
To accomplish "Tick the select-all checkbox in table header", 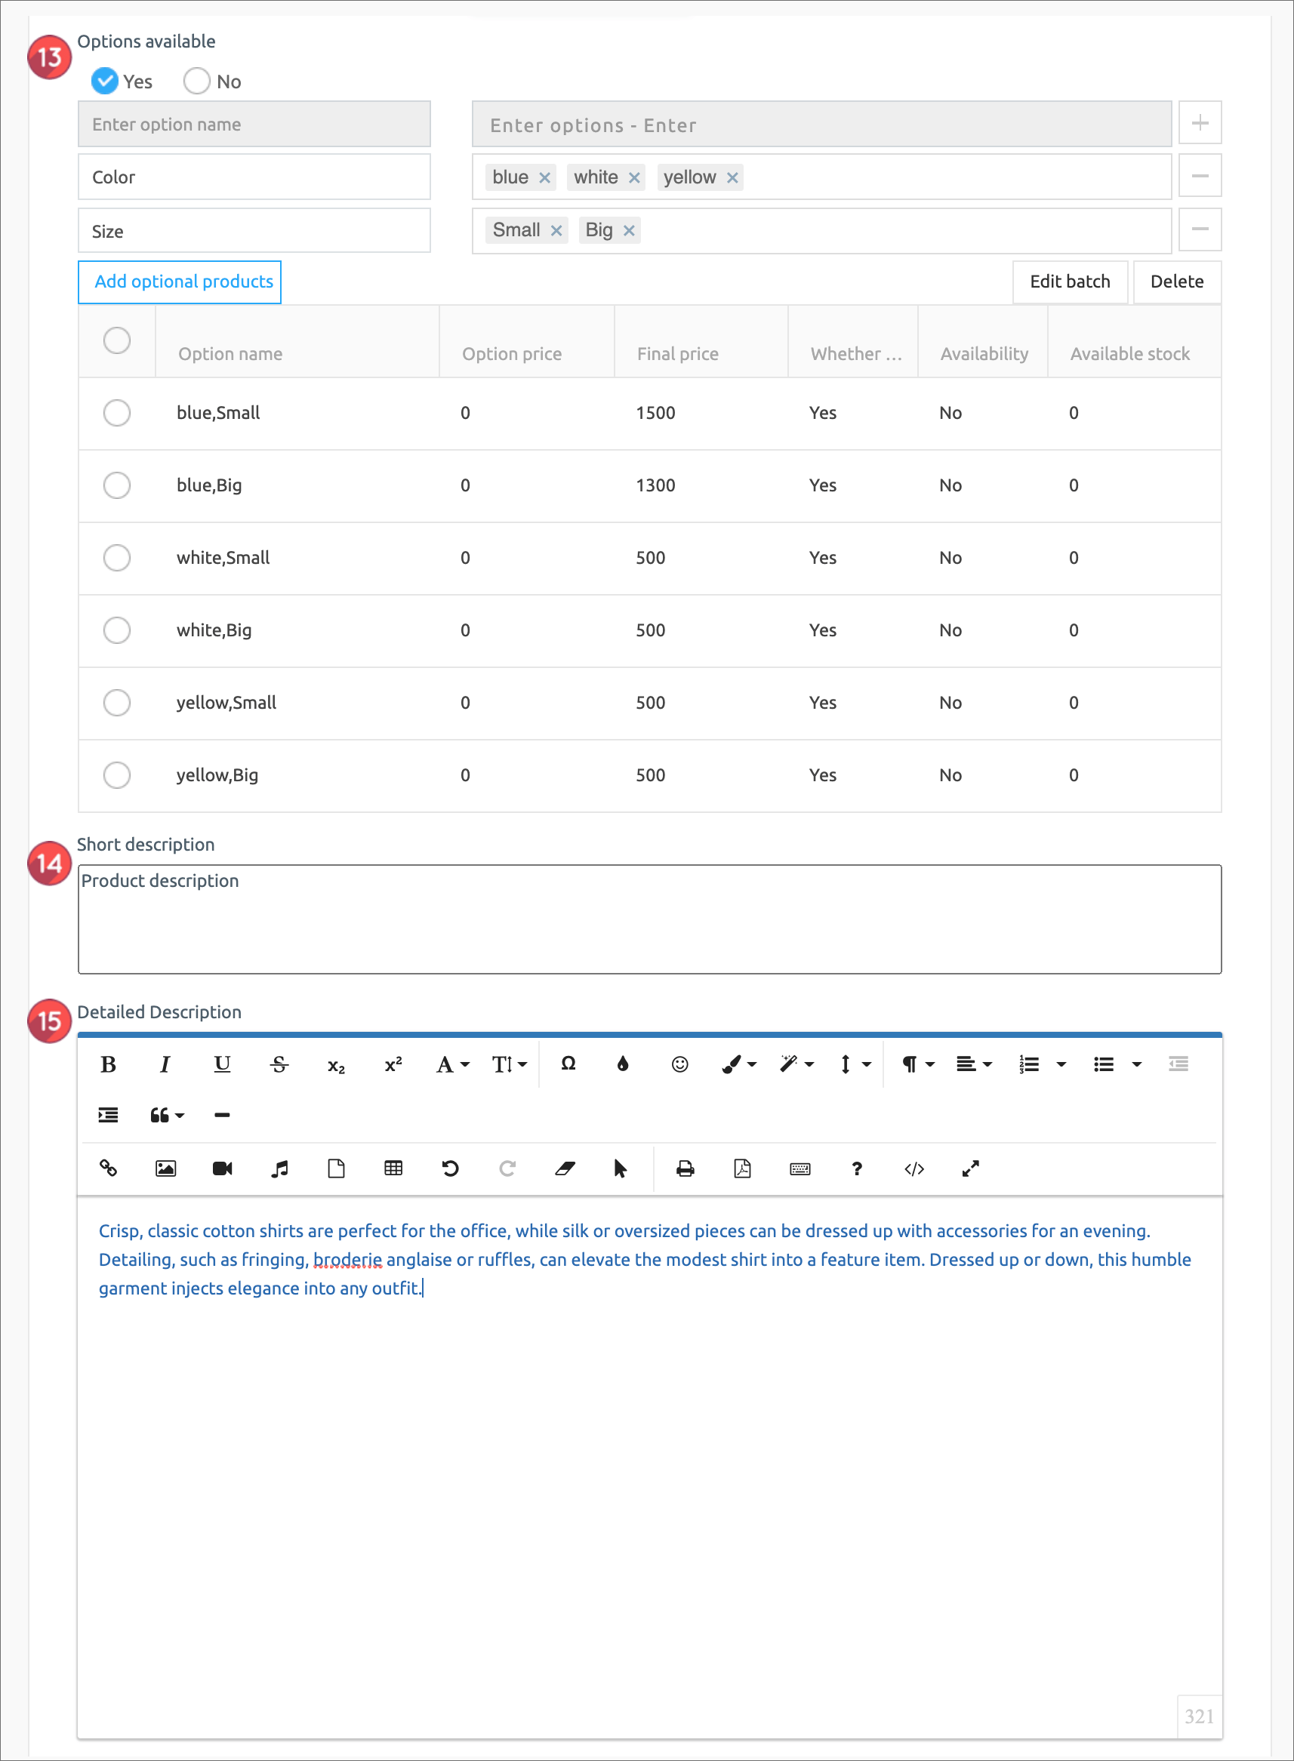I will (117, 340).
